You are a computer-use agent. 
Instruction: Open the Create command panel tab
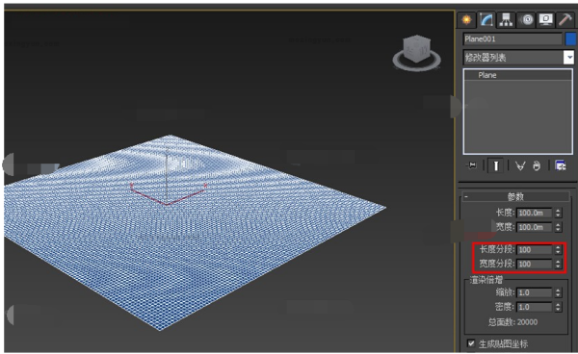pos(466,19)
